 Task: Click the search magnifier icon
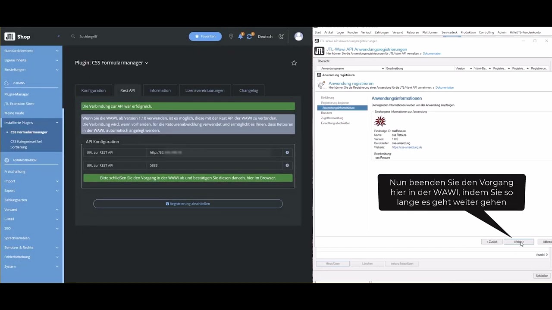[73, 37]
